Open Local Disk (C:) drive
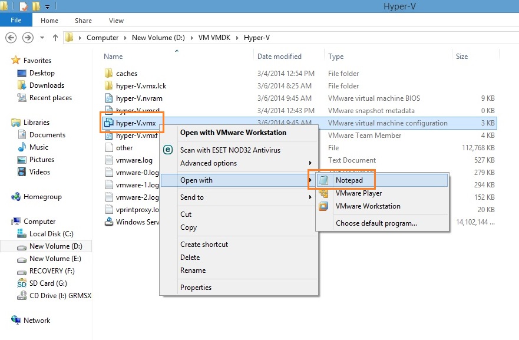Viewport: 519px width, 340px height. pyautogui.click(x=51, y=234)
